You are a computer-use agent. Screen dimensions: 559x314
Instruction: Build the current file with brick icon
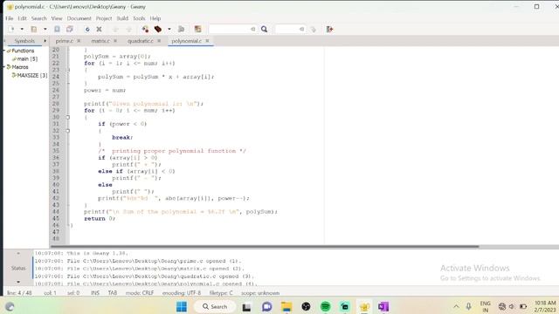pyautogui.click(x=158, y=29)
